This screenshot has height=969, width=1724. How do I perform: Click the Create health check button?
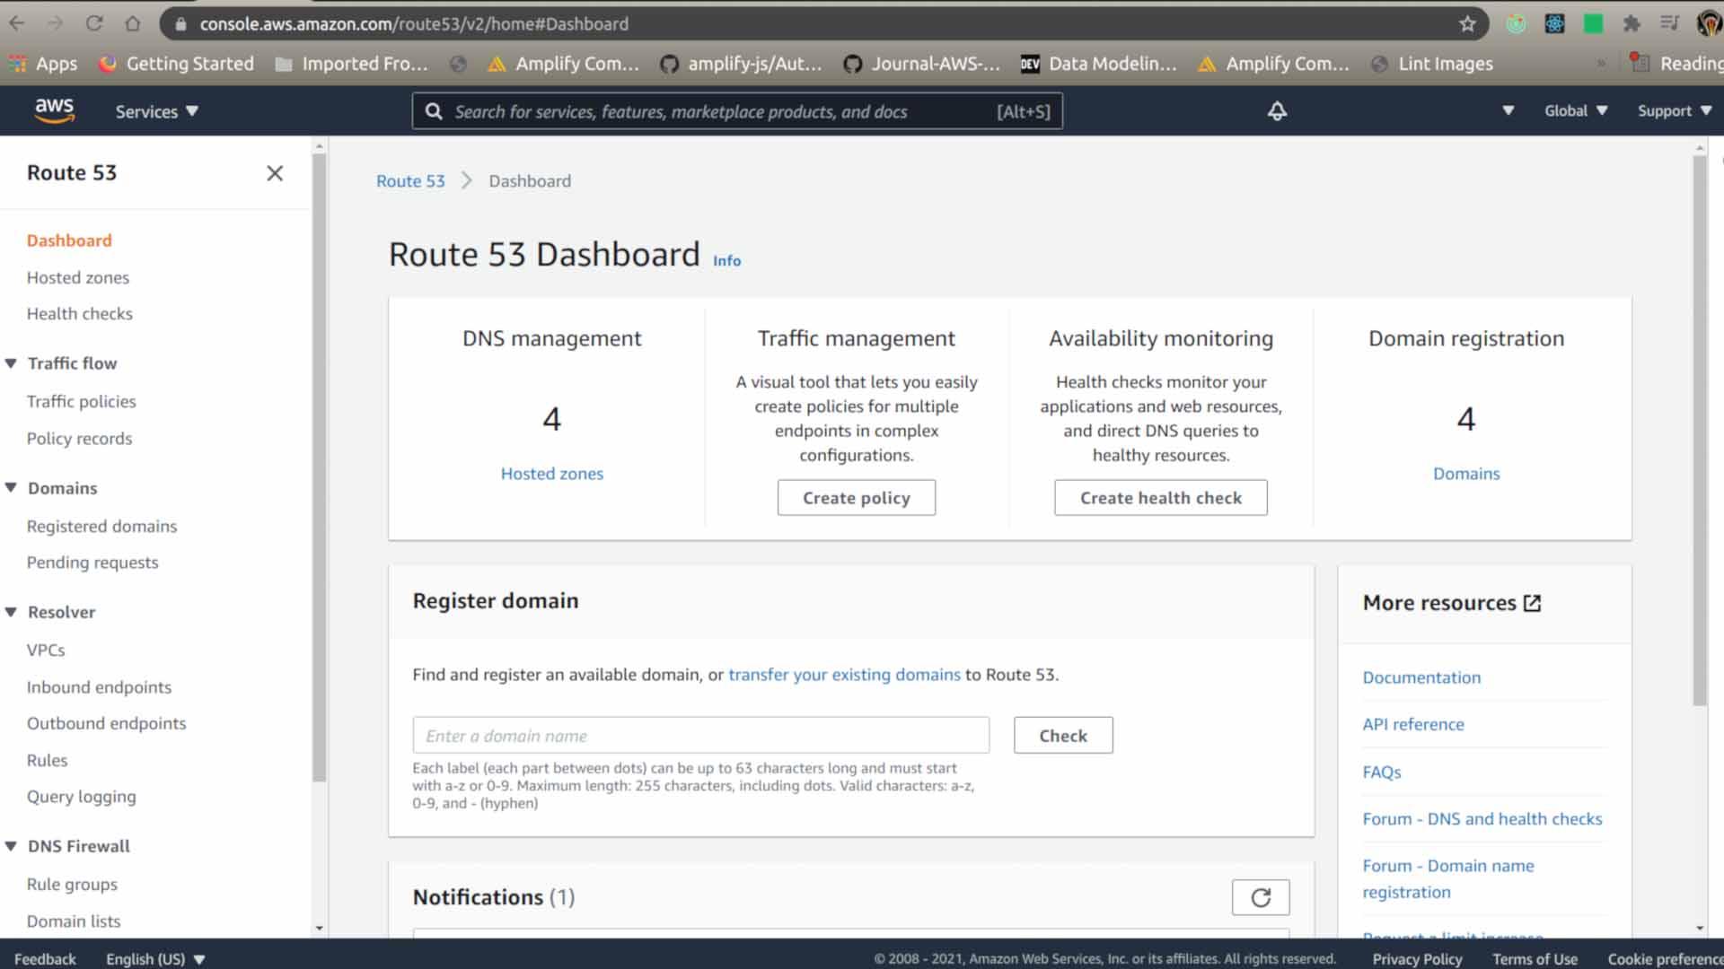coord(1160,498)
